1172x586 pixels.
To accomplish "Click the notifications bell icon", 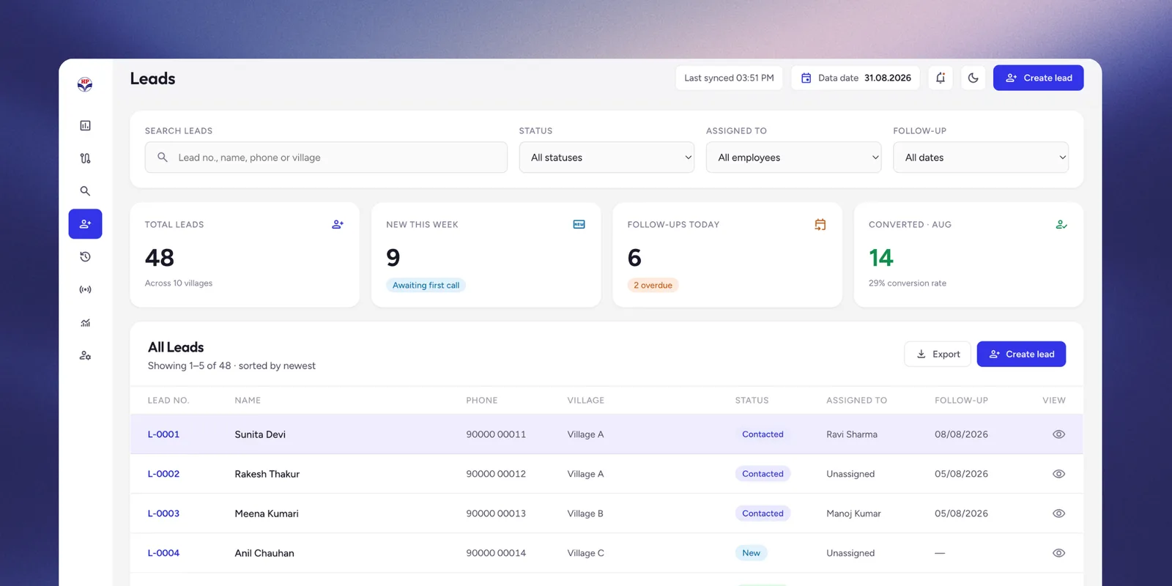I will [x=941, y=78].
